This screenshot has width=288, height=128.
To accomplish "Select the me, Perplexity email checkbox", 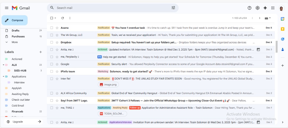I will tap(52, 57).
